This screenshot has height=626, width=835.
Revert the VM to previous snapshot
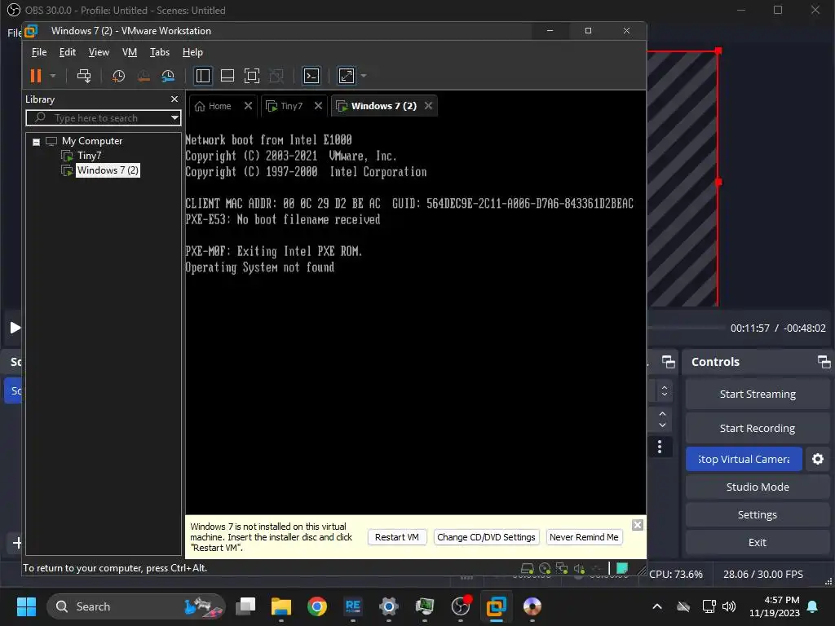(144, 76)
